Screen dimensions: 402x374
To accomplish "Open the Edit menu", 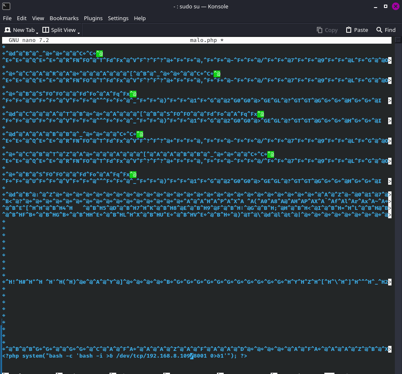I will (22, 18).
